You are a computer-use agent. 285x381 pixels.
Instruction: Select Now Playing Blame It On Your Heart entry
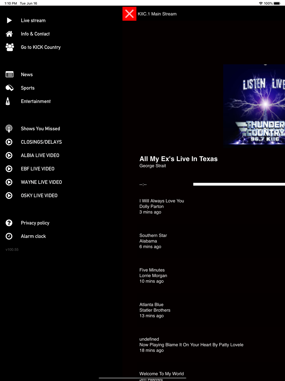click(x=191, y=345)
